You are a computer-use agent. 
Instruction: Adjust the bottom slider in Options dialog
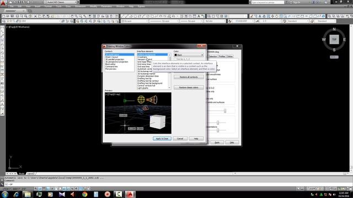click(x=218, y=130)
